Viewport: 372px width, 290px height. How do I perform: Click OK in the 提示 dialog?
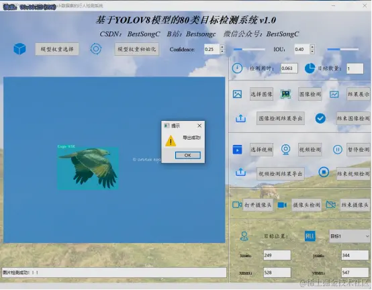[x=187, y=155]
